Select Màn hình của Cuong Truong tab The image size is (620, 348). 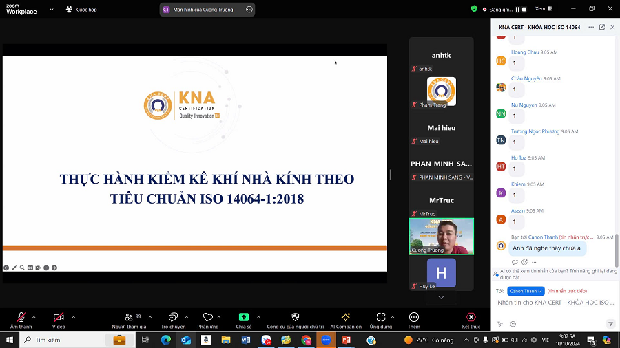point(203,10)
